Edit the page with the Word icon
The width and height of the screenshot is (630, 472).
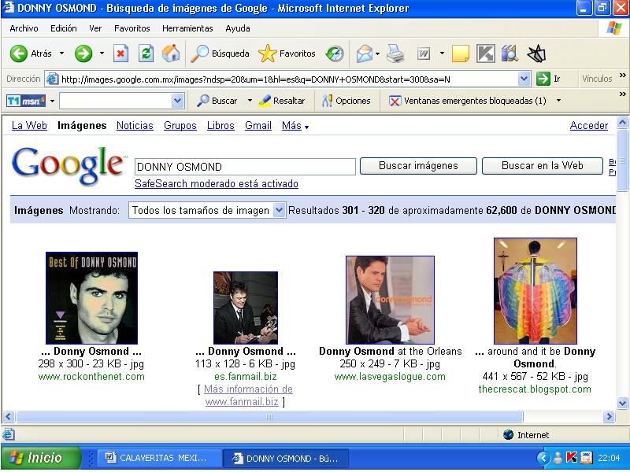pyautogui.click(x=424, y=53)
